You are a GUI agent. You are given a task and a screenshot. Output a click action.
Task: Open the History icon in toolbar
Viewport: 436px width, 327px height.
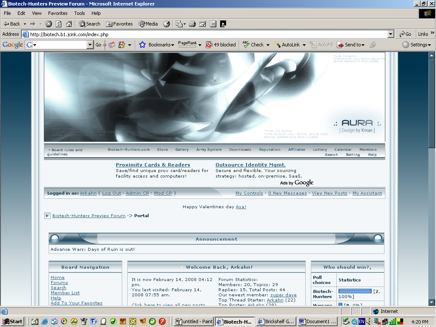click(x=166, y=24)
